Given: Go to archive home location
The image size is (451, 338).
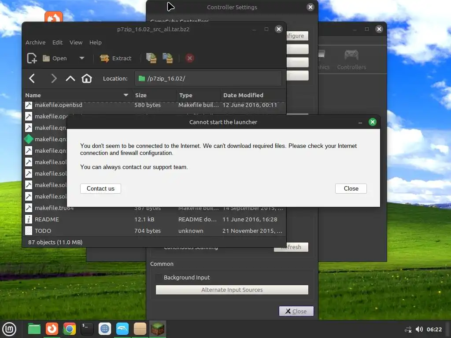Looking at the screenshot, I should 87,78.
